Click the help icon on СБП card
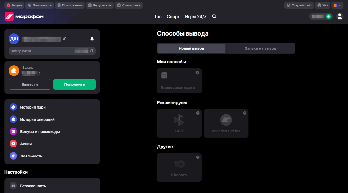This screenshot has width=348, height=193. pyautogui.click(x=198, y=113)
